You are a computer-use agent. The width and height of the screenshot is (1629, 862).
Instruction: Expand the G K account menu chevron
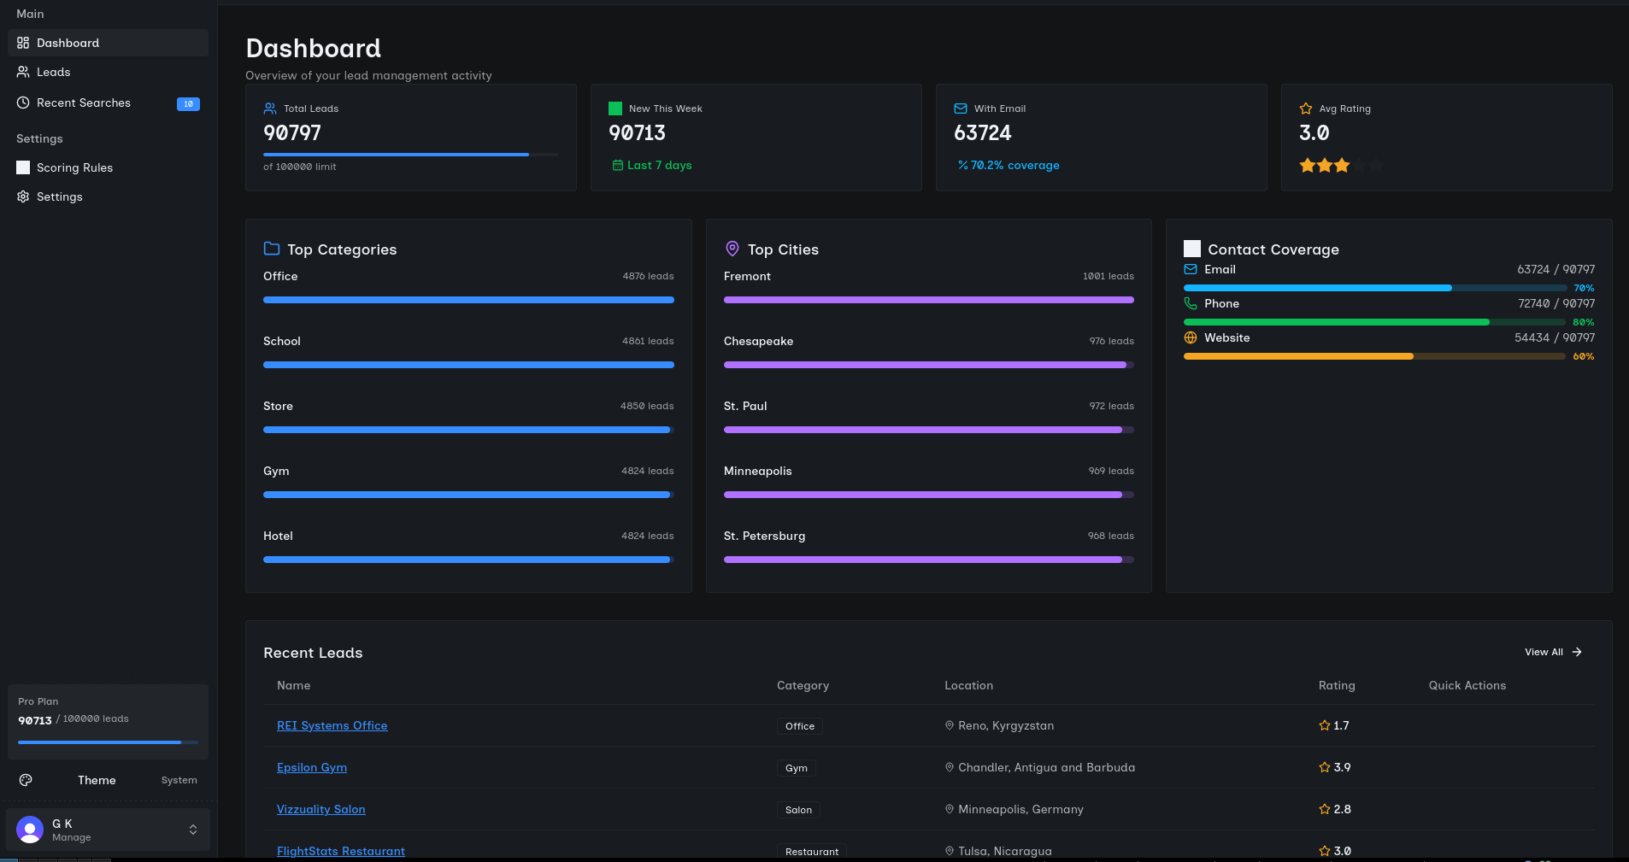193,830
